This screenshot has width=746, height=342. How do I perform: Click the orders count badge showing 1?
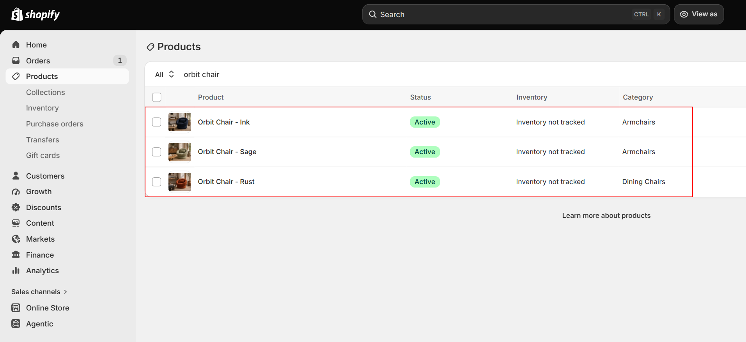point(120,60)
